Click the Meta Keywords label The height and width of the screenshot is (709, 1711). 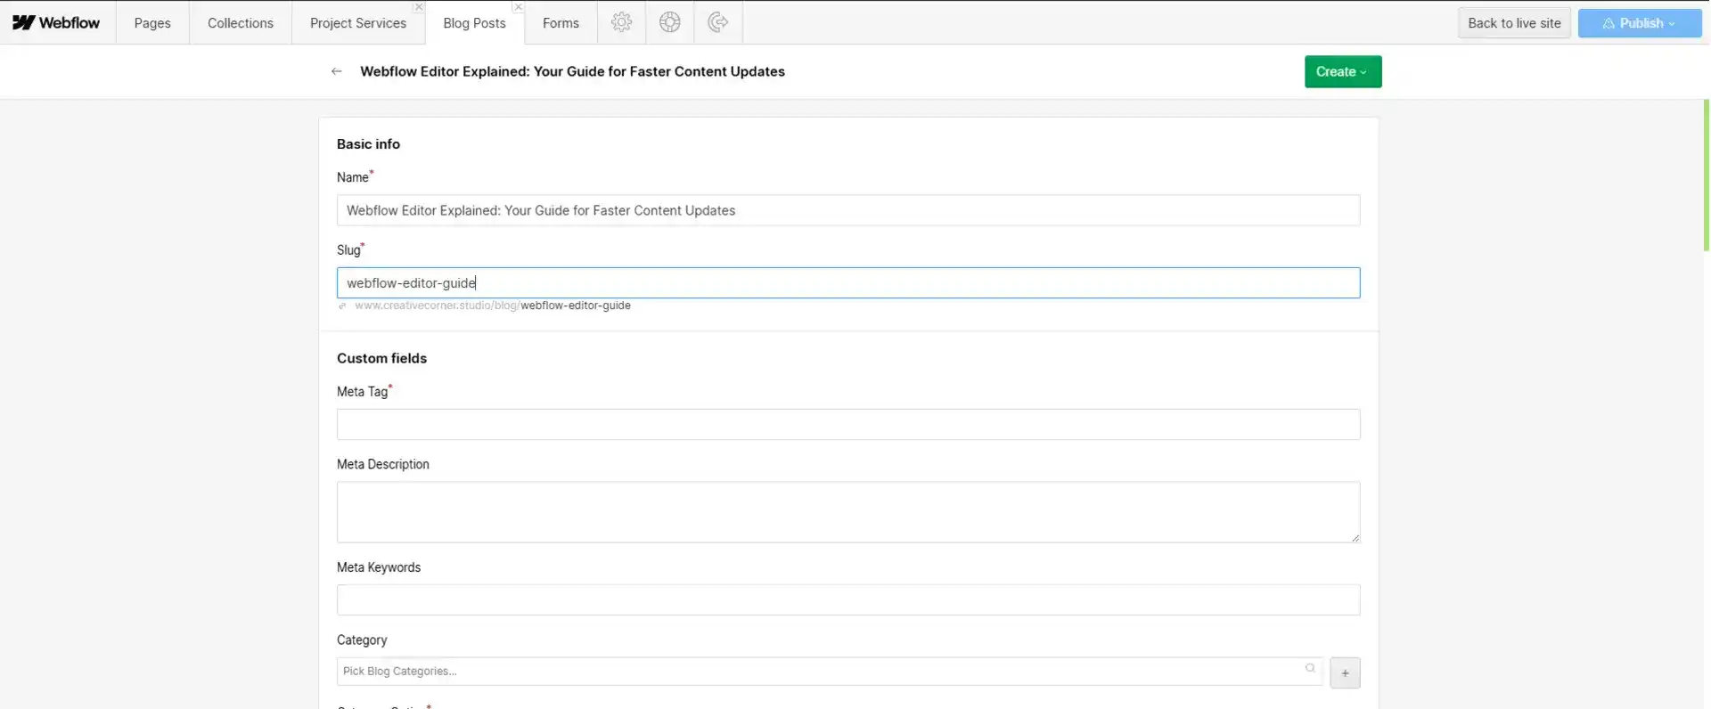(379, 567)
